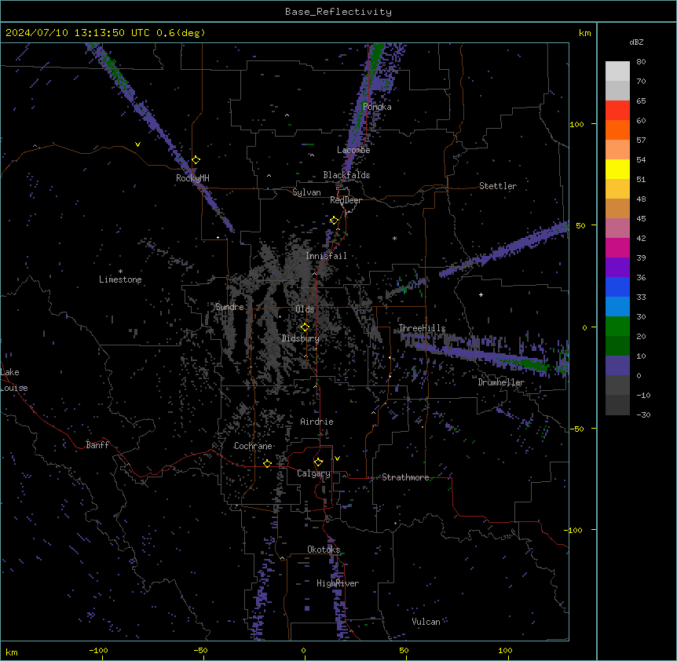Click the magenta 39-42 dBZ legend swatch

point(617,248)
